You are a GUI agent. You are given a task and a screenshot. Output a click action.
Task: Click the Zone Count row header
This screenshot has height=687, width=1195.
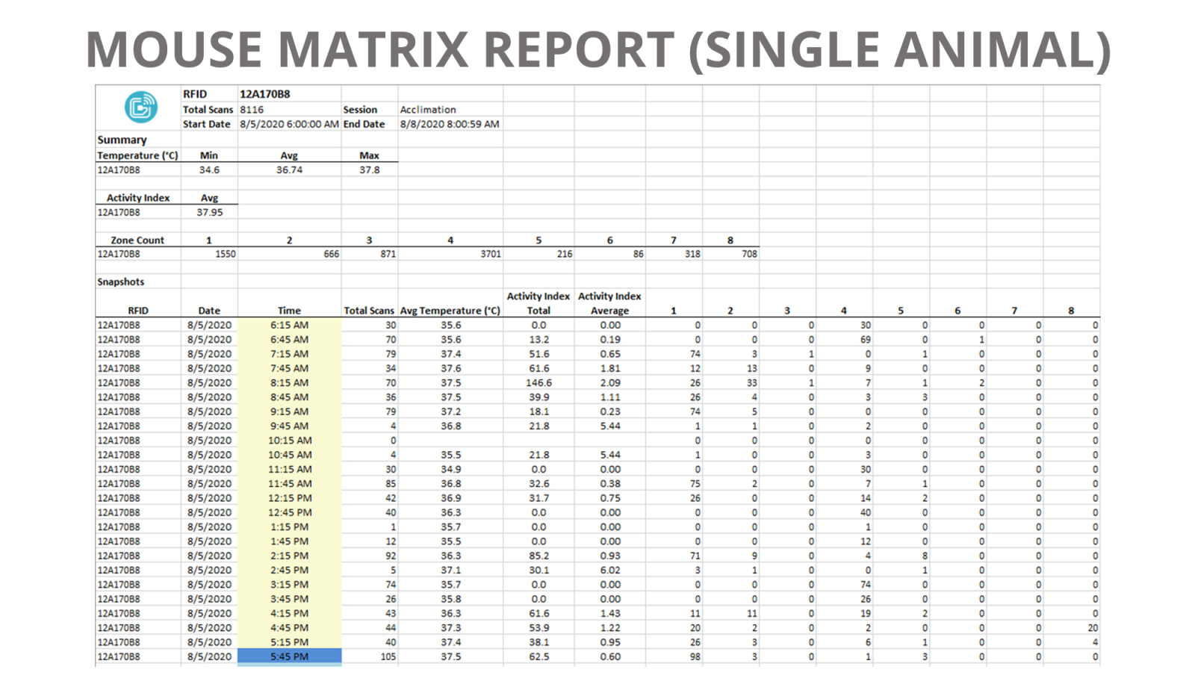point(137,240)
